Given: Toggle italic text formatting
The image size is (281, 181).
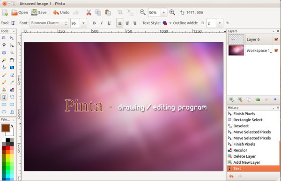Looking at the screenshot, I should point(102,23).
